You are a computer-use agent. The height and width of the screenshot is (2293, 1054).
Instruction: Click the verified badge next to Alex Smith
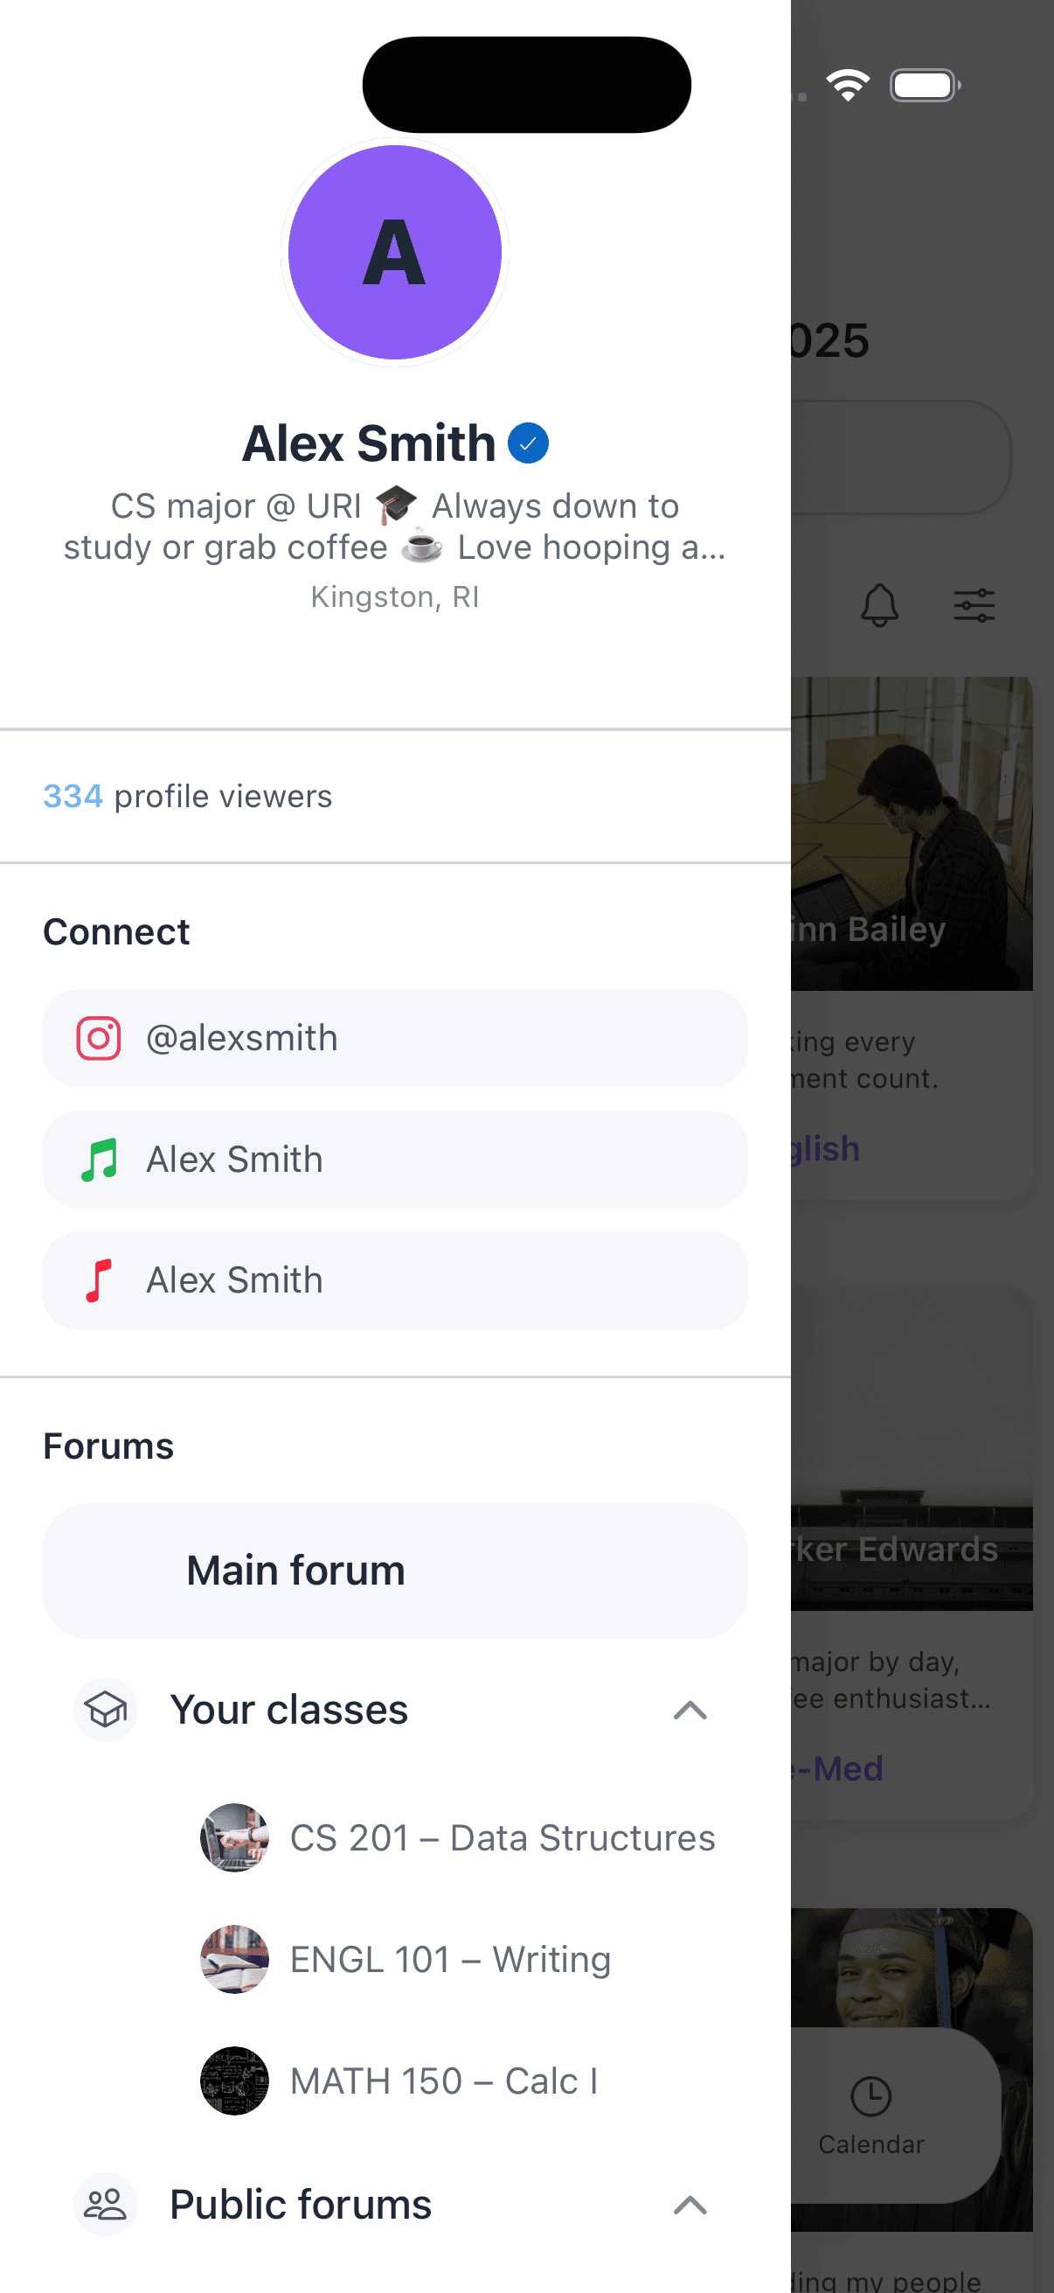(530, 443)
